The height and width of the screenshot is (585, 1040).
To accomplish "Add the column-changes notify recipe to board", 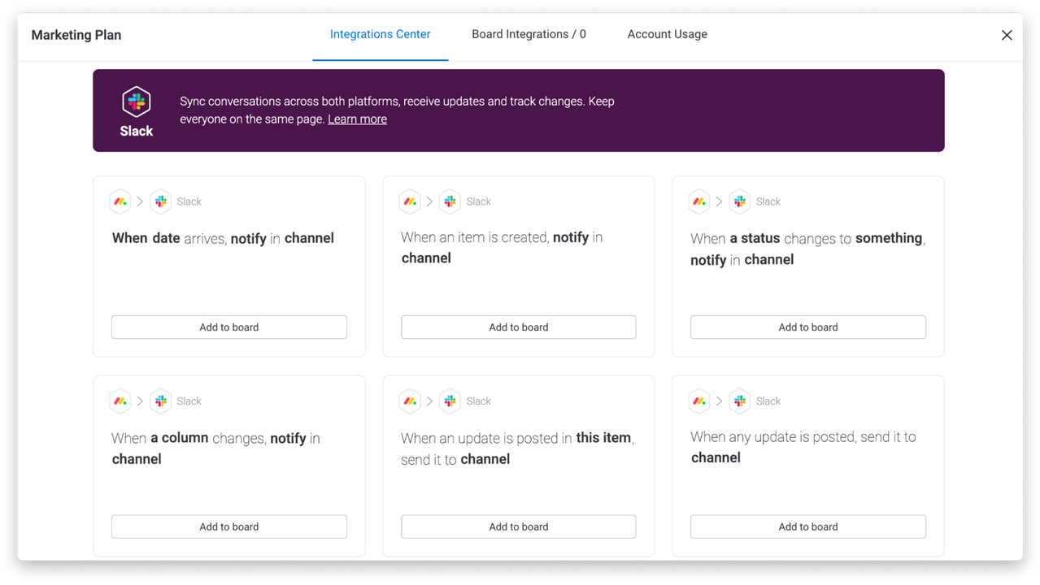I will [x=229, y=526].
